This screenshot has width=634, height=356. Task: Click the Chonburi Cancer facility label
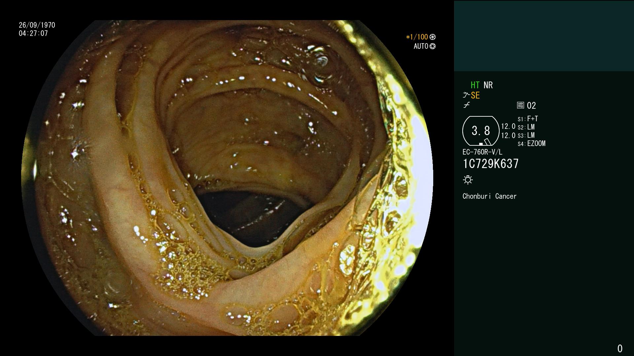point(489,196)
